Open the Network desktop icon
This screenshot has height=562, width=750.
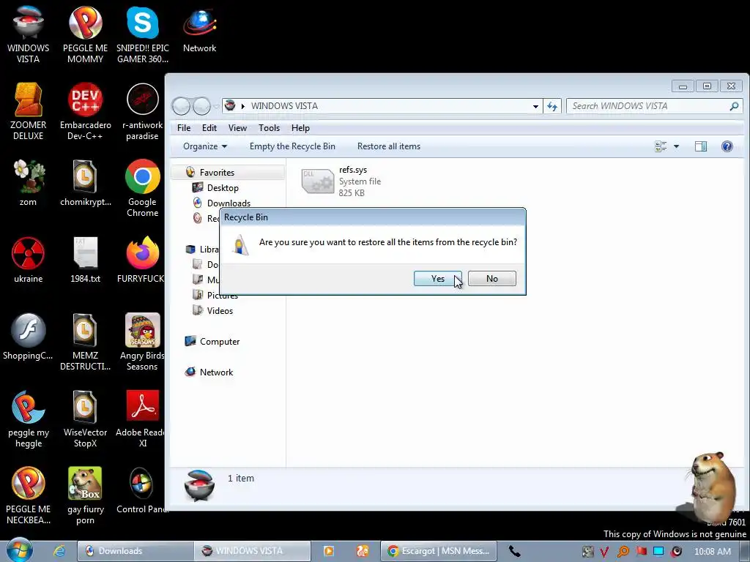(x=199, y=31)
